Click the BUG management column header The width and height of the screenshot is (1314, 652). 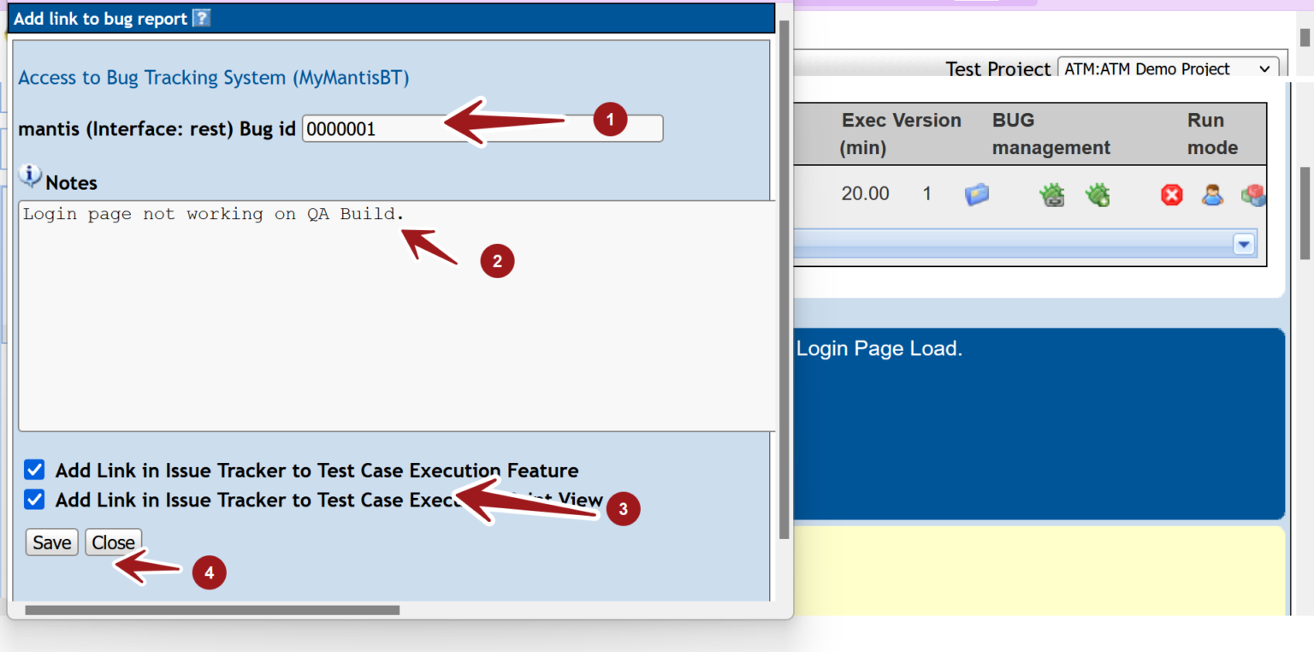click(x=1051, y=133)
